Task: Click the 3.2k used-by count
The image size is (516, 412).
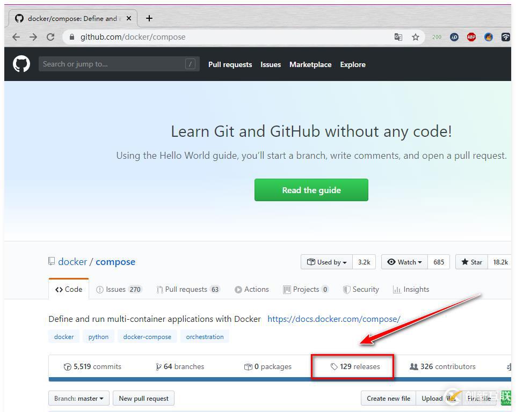Action: 364,262
